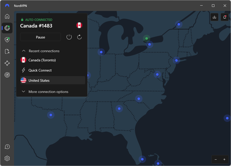231x166 pixels.
Task: Click the Atlantic Ocean server dot at right edge
Action: (x=227, y=118)
